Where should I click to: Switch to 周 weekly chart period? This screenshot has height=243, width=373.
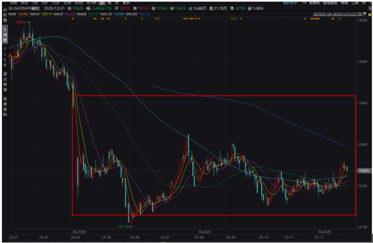pos(109,2)
